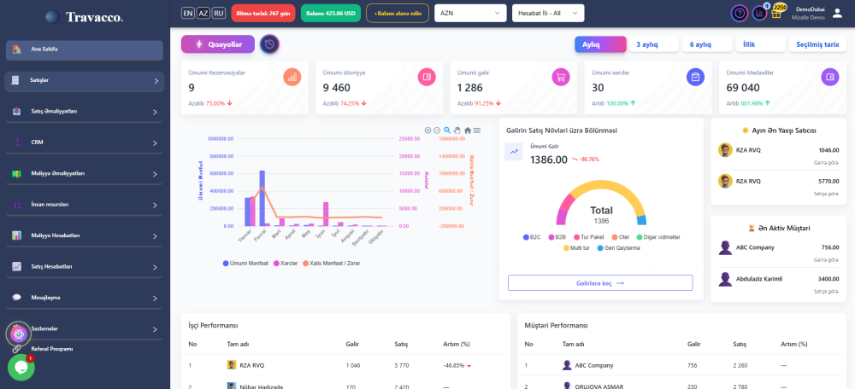The height and width of the screenshot is (389, 855).
Task: Click the chart zoom-in plus icon
Action: pyautogui.click(x=427, y=131)
